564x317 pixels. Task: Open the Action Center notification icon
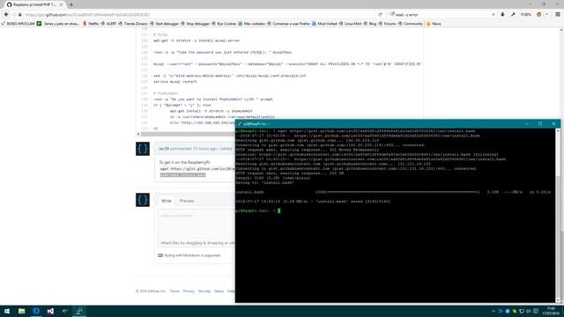536,311
